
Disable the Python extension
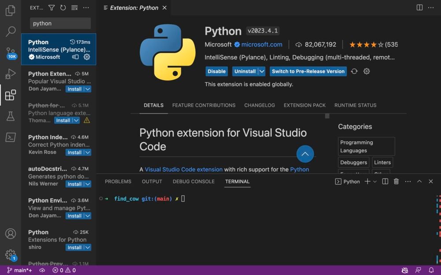(217, 71)
